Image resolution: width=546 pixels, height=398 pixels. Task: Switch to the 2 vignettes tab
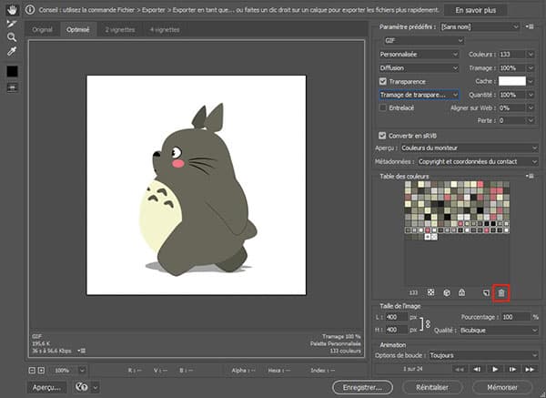click(120, 30)
